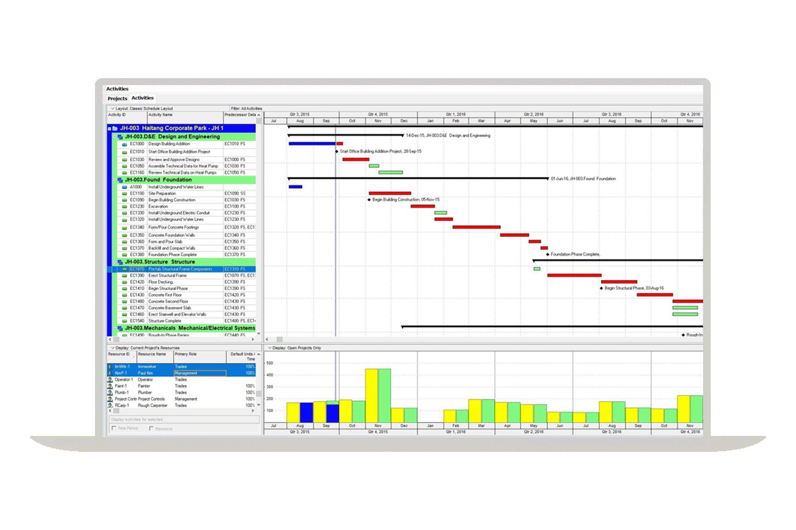The height and width of the screenshot is (530, 796).
Task: Click the resource icon for RCarp-1
Action: point(110,405)
